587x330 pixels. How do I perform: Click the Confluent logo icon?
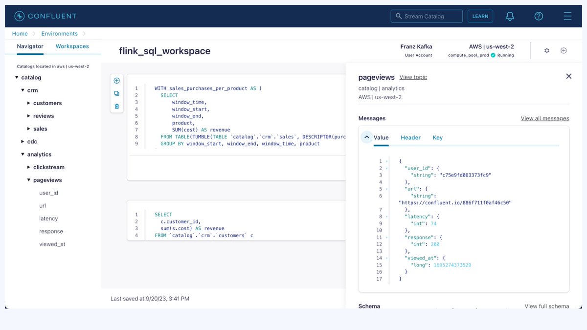(20, 16)
